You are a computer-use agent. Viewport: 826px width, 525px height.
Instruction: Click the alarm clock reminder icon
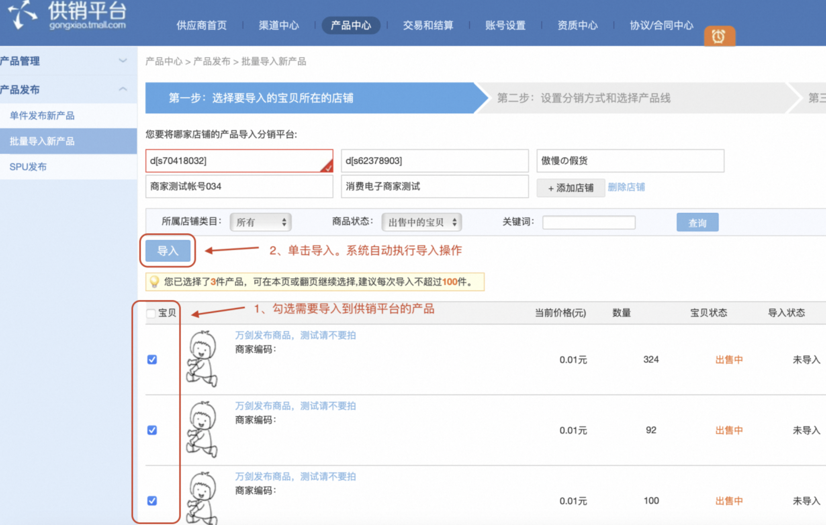(x=719, y=37)
